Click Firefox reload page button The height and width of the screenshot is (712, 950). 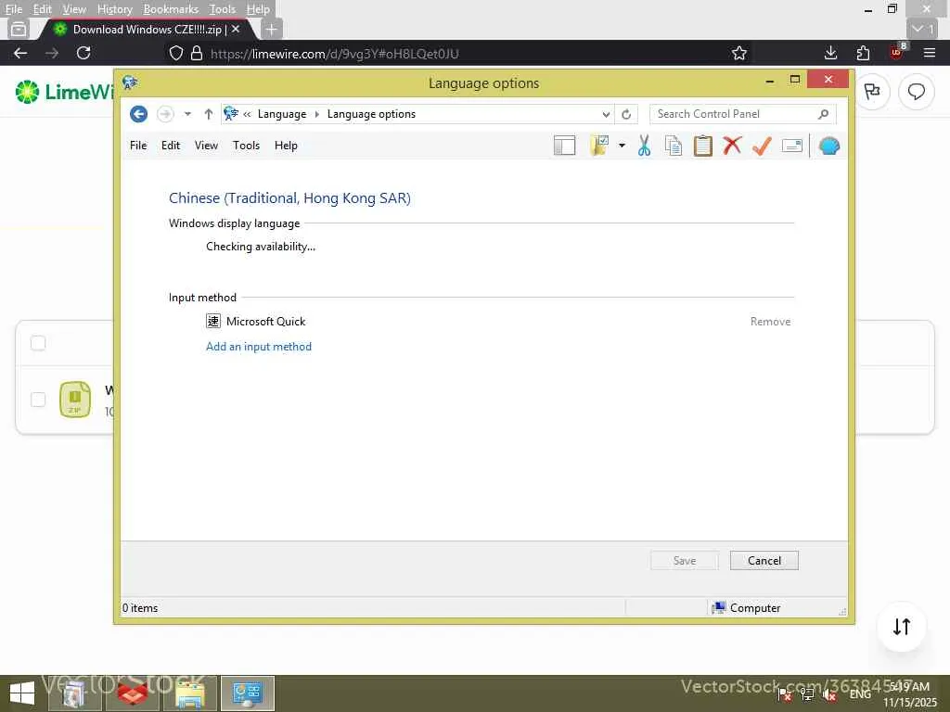coord(83,53)
